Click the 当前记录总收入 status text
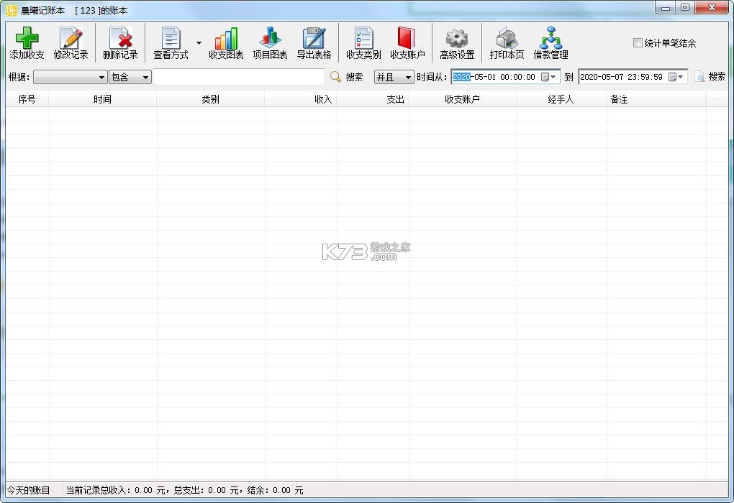Screen dimensions: 734x503 (184, 490)
